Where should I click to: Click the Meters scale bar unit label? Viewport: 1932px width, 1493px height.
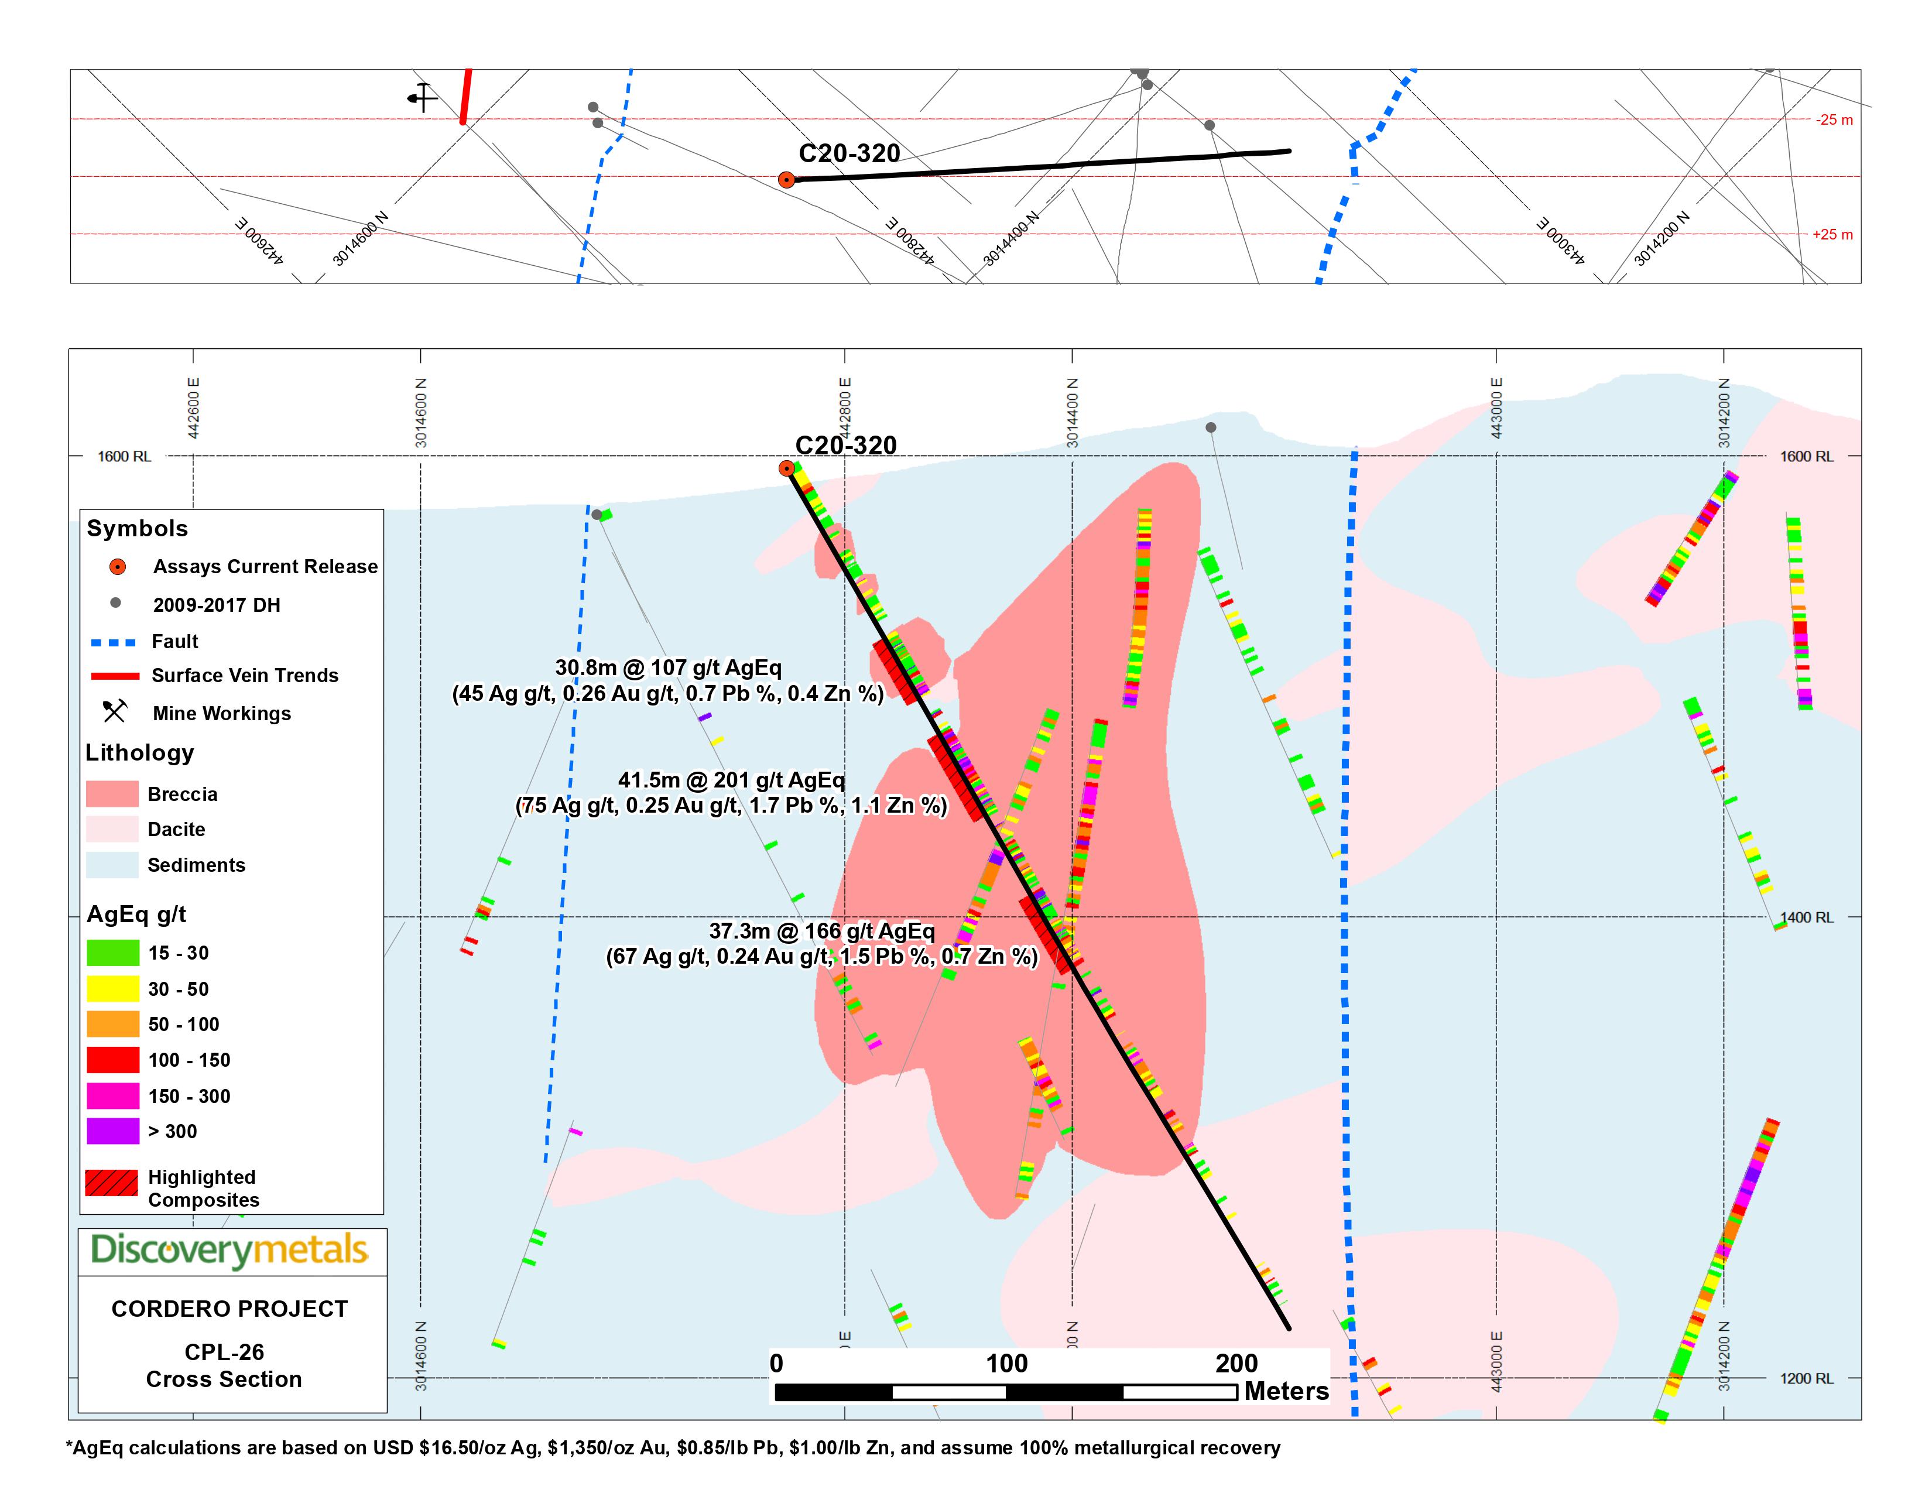(x=1286, y=1391)
